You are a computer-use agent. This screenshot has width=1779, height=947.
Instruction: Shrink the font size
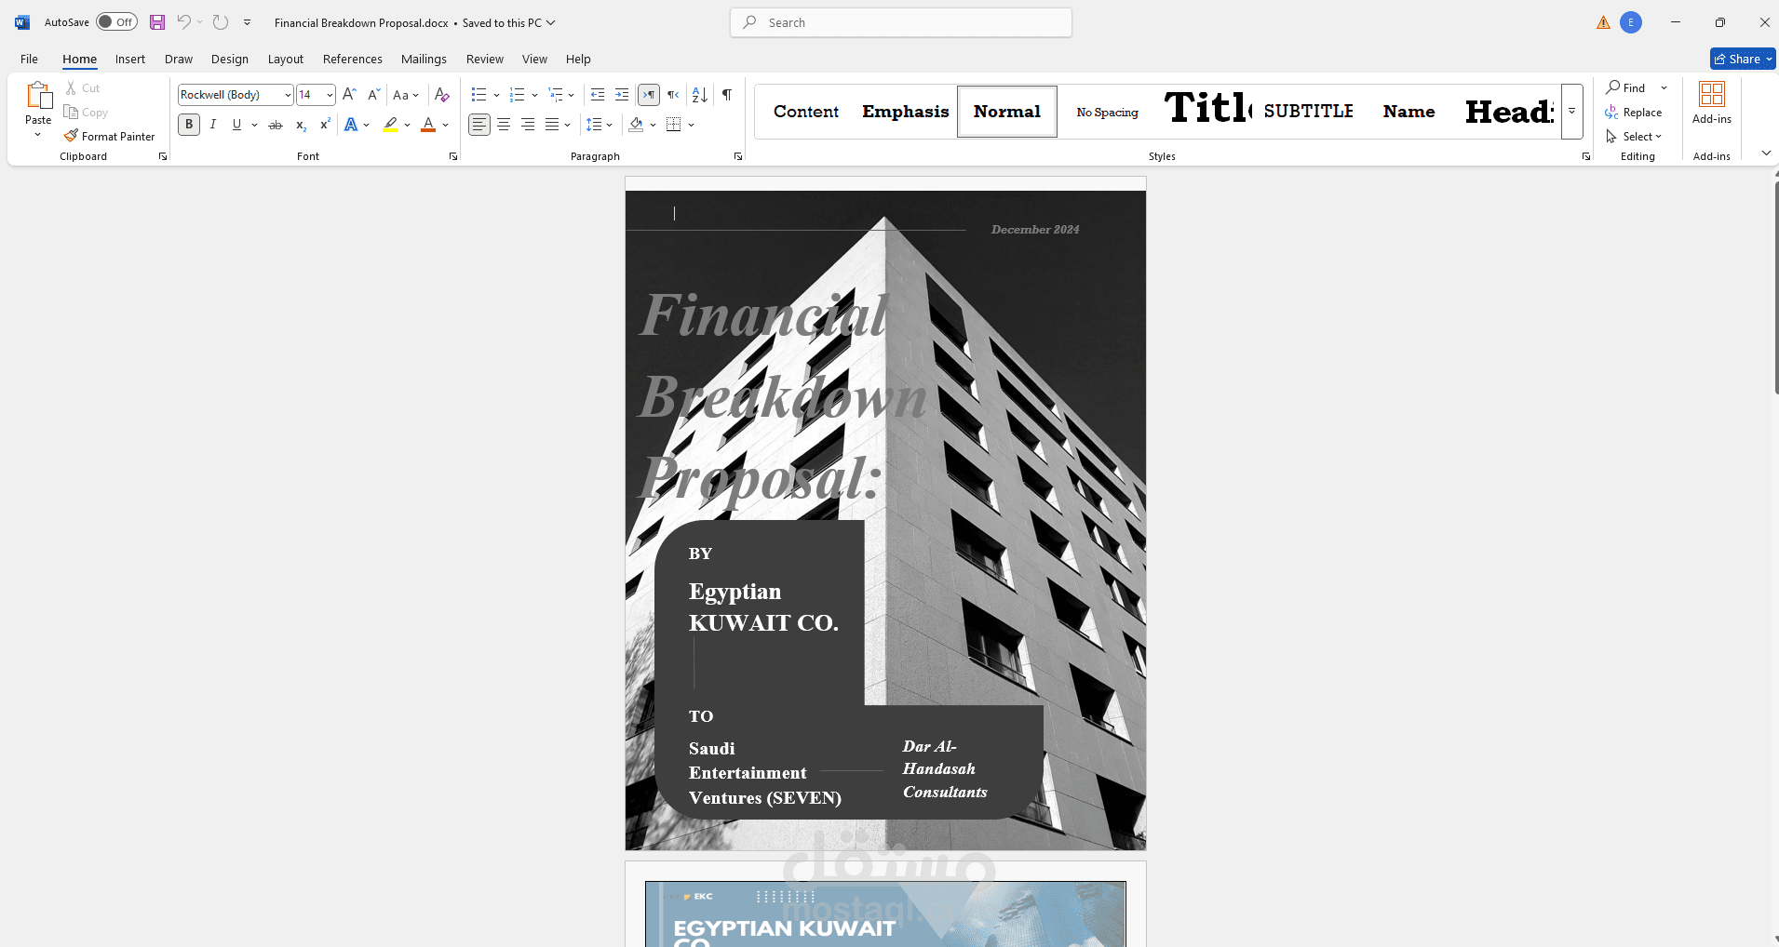(373, 94)
